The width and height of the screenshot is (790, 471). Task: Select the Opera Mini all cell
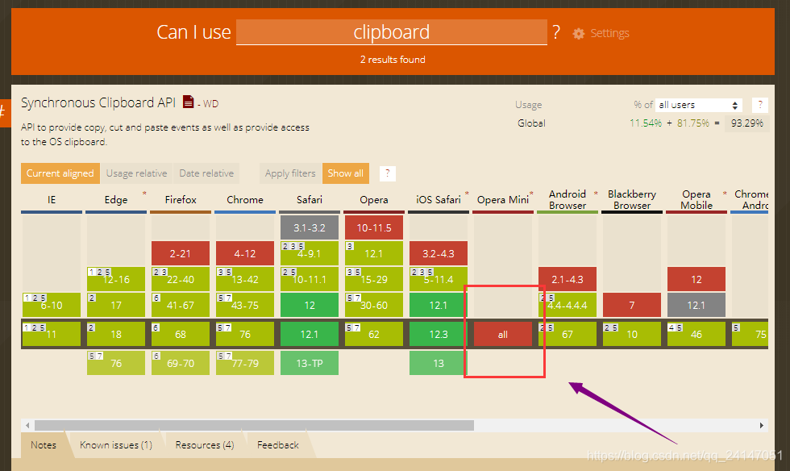click(503, 334)
